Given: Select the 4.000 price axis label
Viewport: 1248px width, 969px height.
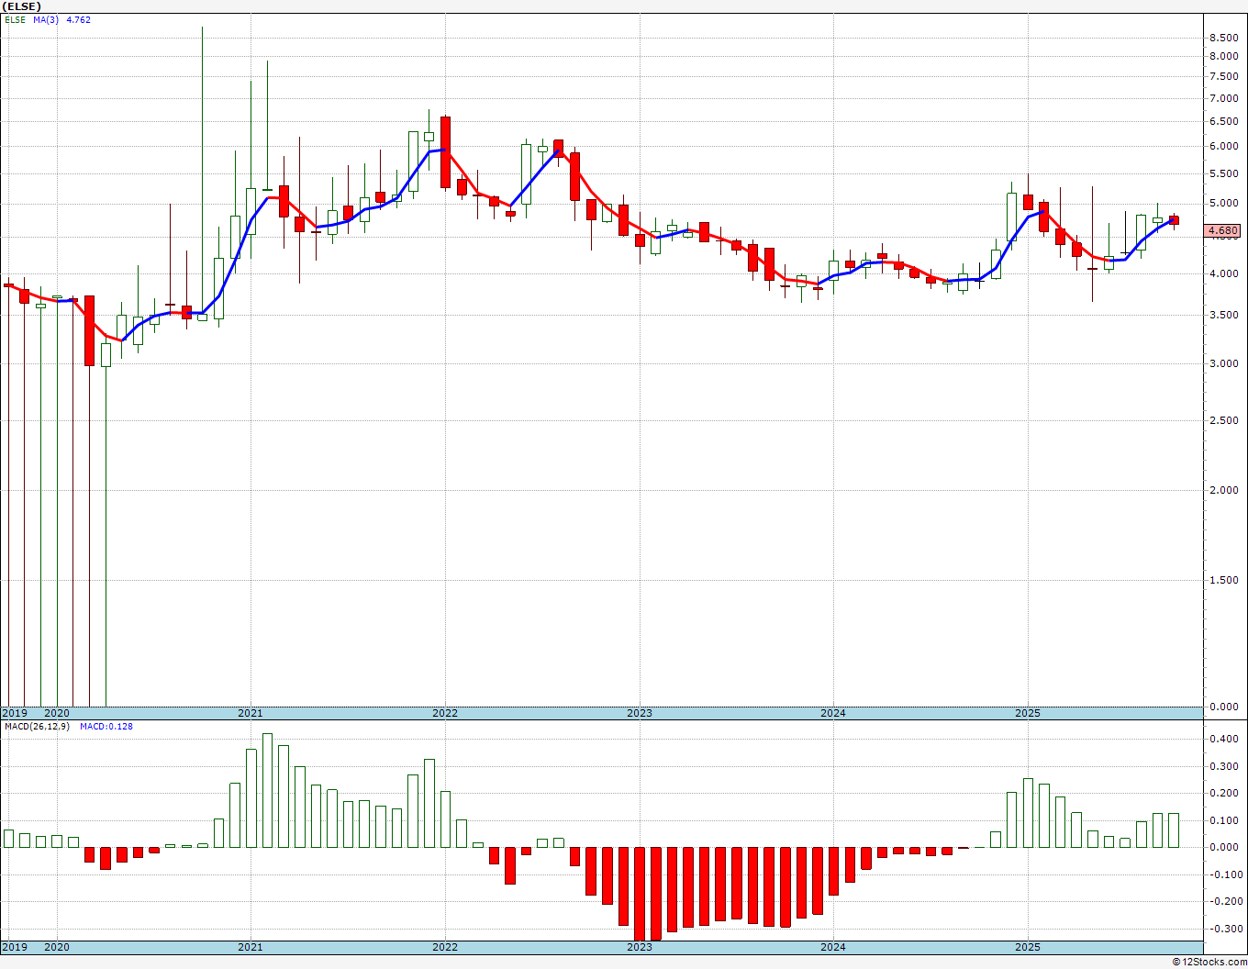Looking at the screenshot, I should point(1224,273).
